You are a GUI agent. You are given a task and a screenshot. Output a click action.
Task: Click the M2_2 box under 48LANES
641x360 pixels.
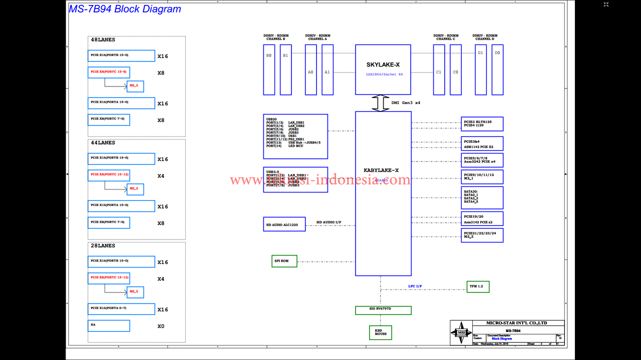[135, 86]
